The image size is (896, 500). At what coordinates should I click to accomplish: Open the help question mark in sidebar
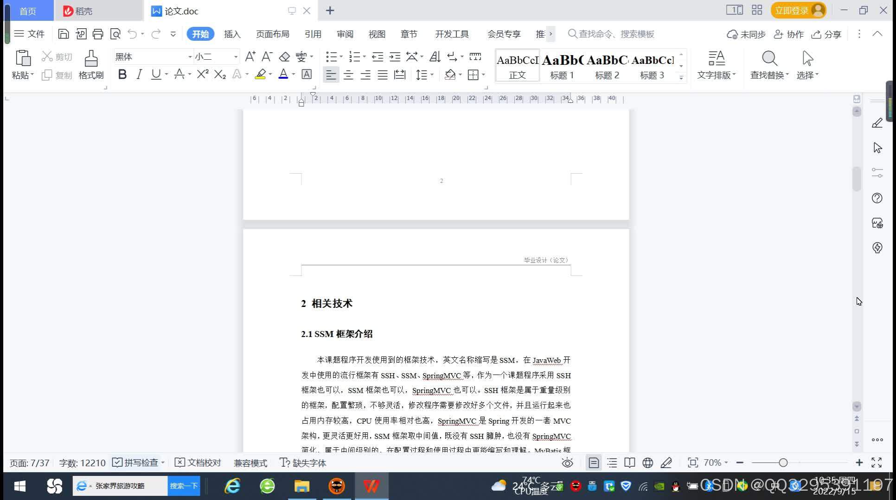click(x=877, y=198)
